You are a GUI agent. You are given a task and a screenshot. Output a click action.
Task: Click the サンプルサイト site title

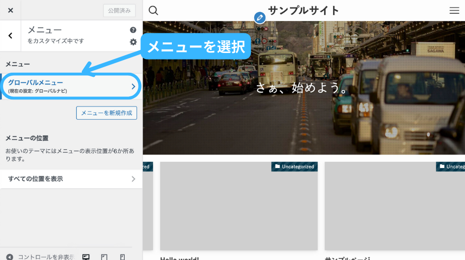pos(303,11)
